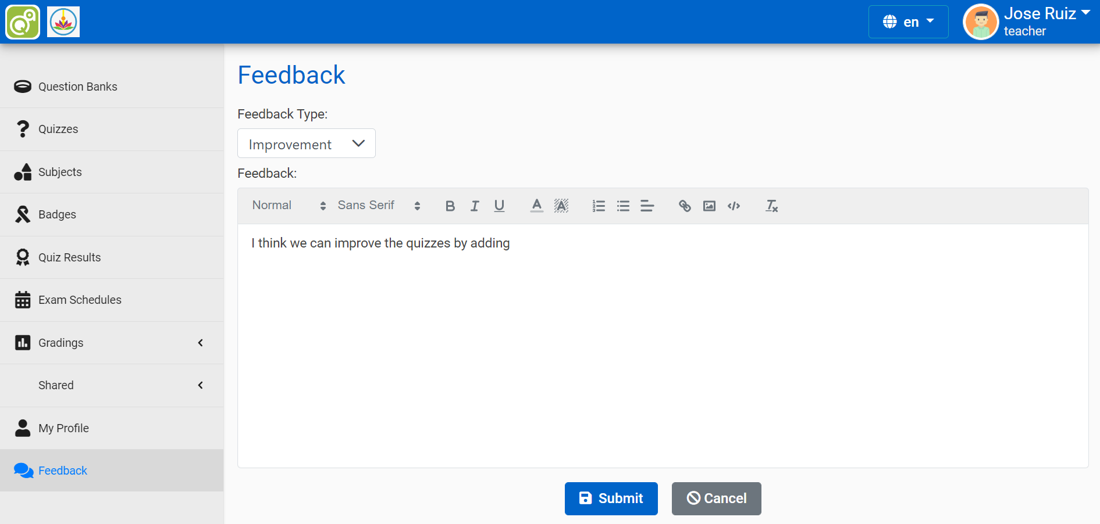The height and width of the screenshot is (524, 1100).
Task: Toggle italic formatting in the editor
Action: 475,206
